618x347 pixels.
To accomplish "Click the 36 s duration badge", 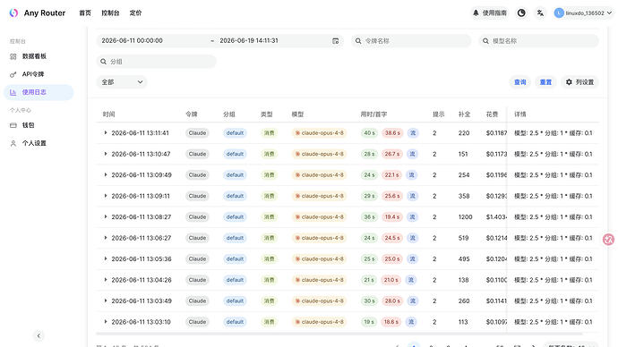I will (x=369, y=216).
